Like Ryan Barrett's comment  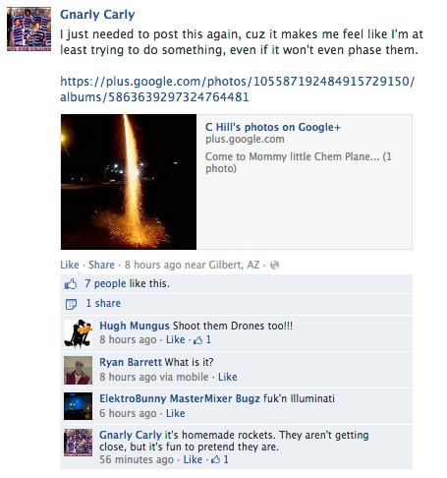click(x=228, y=377)
